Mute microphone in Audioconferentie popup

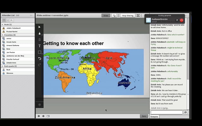(x=177, y=20)
